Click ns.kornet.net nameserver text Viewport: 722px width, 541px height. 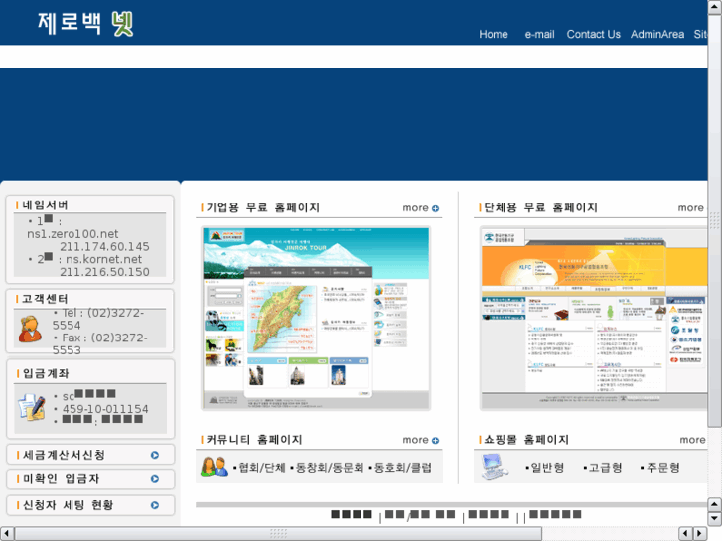[x=104, y=259]
